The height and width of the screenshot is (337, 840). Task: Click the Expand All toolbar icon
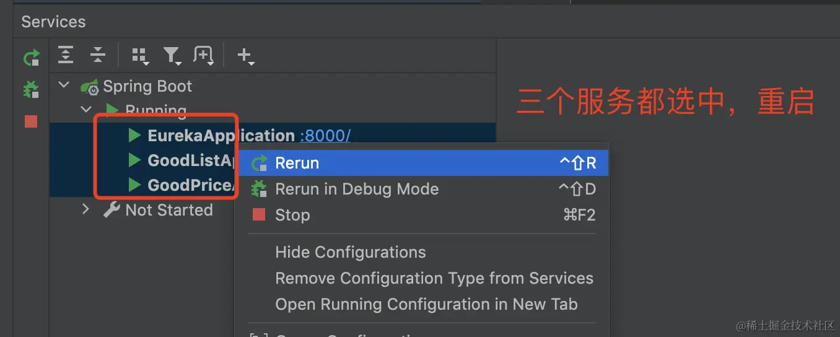[x=65, y=55]
